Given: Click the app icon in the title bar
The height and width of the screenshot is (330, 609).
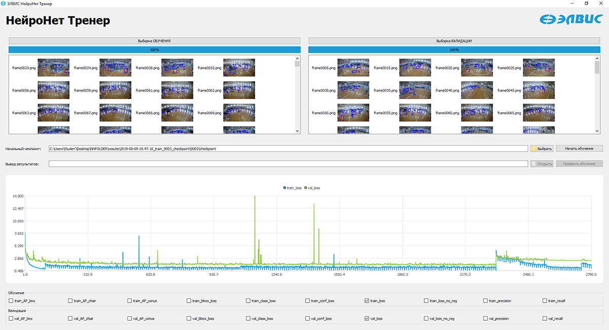Looking at the screenshot, I should click(4, 4).
